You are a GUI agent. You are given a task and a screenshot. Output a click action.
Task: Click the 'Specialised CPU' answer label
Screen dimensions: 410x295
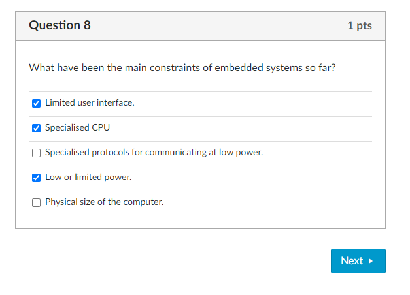click(x=77, y=128)
